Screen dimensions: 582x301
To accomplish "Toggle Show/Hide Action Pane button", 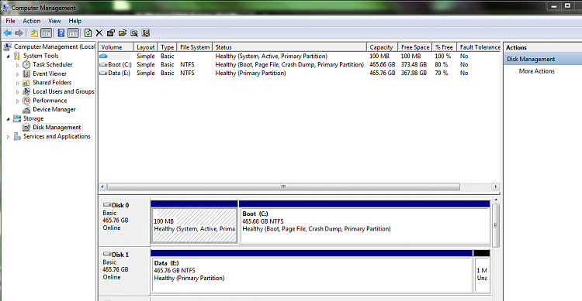I will pos(73,33).
